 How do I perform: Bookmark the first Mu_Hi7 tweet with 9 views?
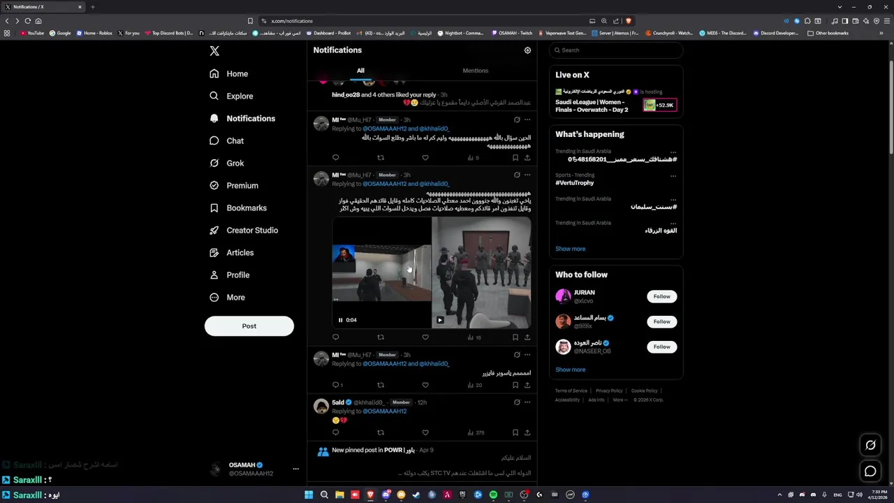pyautogui.click(x=515, y=158)
